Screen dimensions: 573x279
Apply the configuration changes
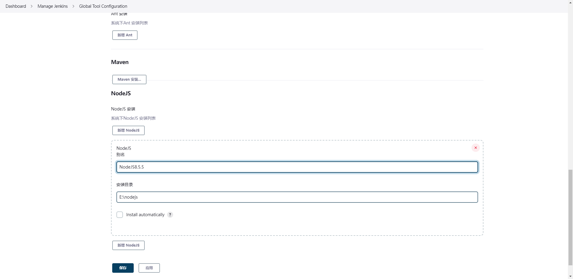point(149,268)
